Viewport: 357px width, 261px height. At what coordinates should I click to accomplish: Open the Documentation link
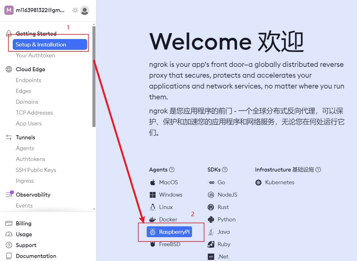(x=36, y=256)
